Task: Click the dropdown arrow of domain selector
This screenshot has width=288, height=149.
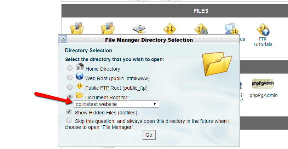Action: point(155,104)
